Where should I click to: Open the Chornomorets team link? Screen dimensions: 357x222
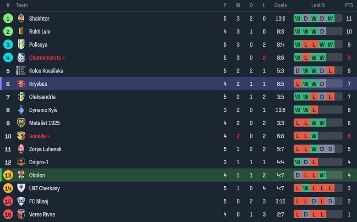click(x=45, y=58)
